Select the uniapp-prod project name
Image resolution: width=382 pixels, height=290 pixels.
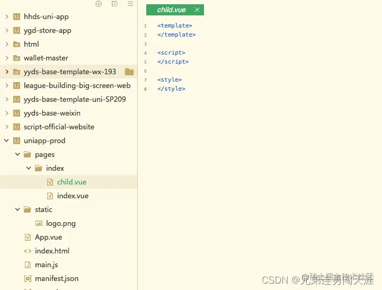[x=45, y=140]
